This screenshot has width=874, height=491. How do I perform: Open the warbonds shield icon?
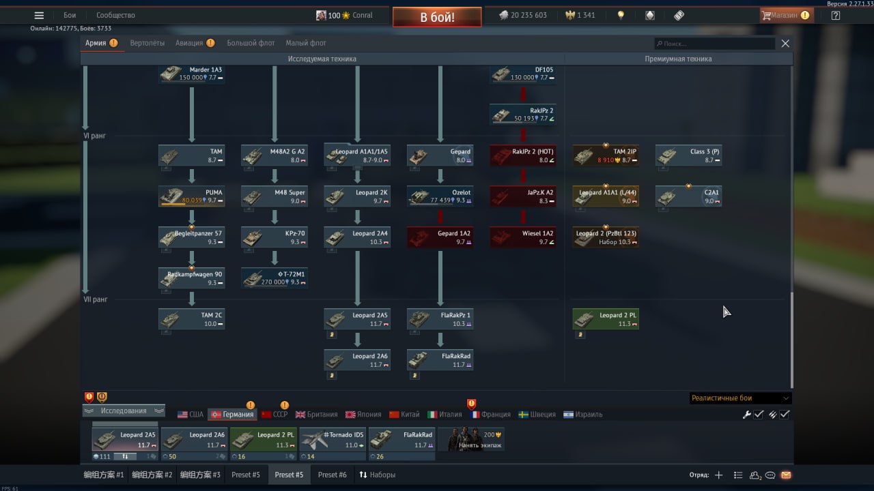click(x=650, y=15)
